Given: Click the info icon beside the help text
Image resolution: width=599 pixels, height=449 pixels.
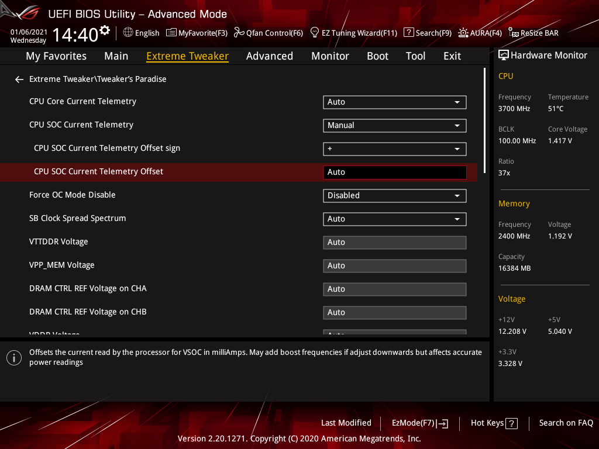Looking at the screenshot, I should click(14, 358).
